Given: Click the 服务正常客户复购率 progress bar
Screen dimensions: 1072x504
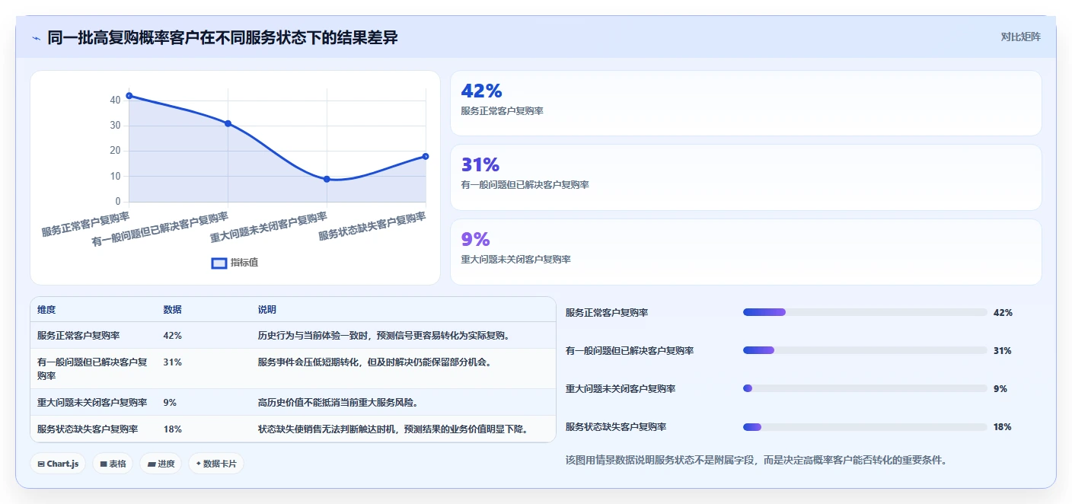Looking at the screenshot, I should pos(865,312).
